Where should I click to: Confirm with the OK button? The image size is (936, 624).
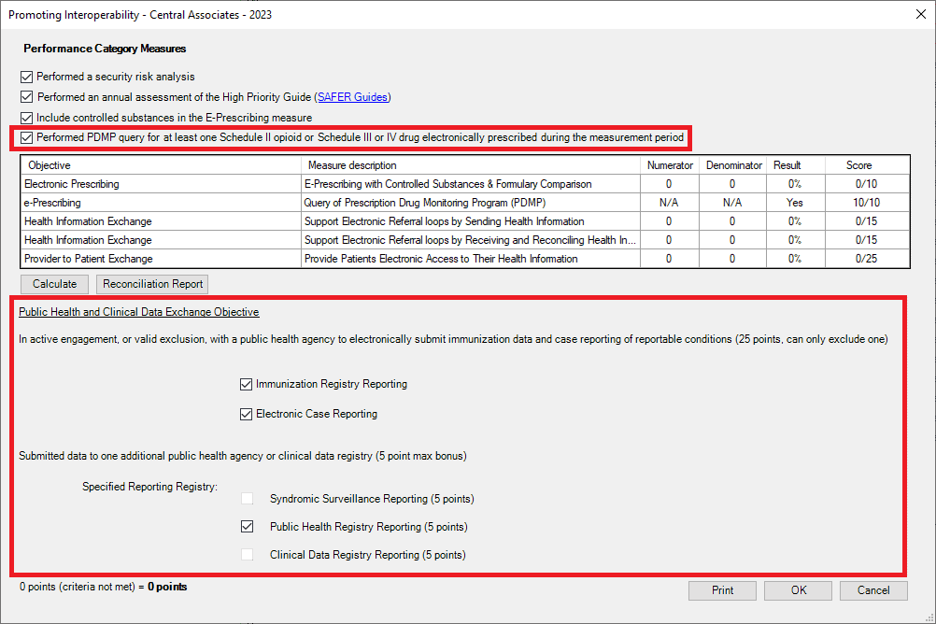tap(798, 590)
